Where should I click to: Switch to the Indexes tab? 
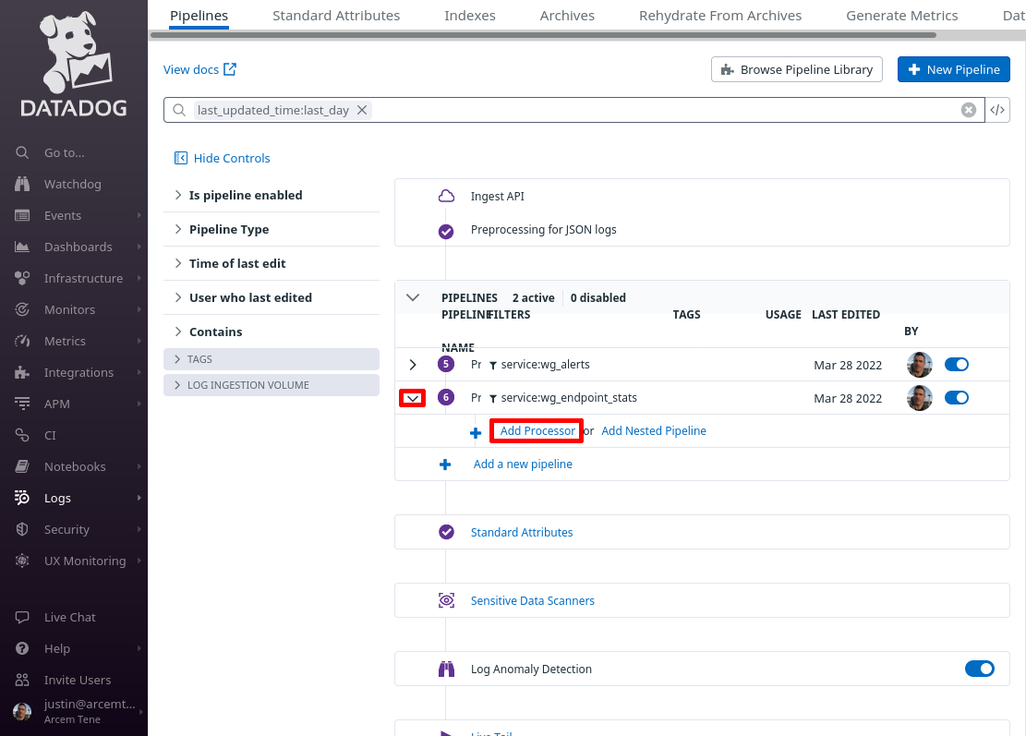click(470, 15)
